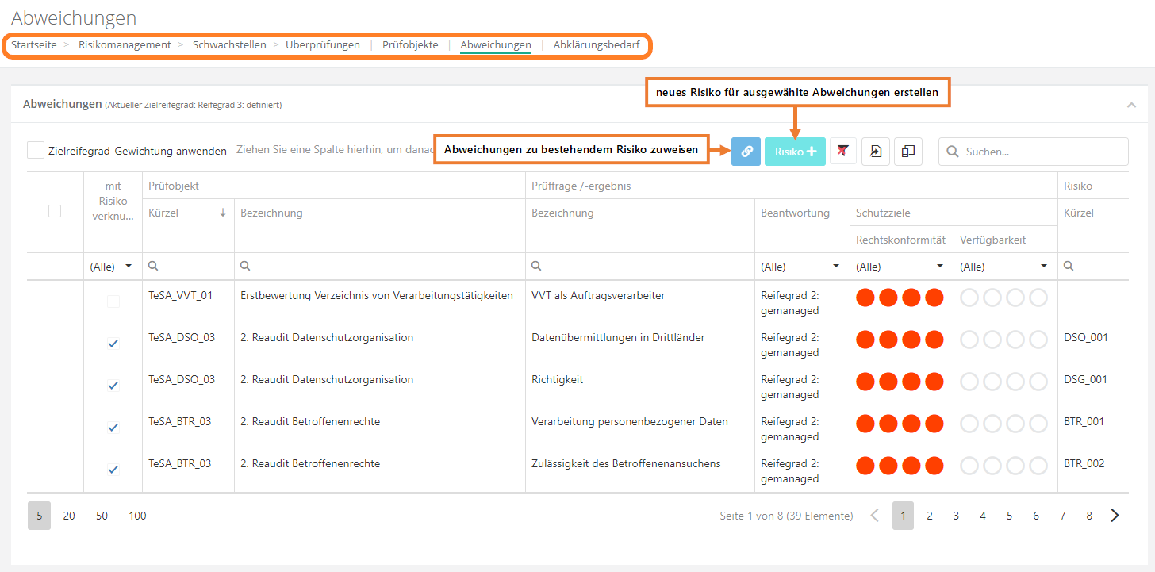The height and width of the screenshot is (572, 1155).
Task: Click the export document icon
Action: (875, 151)
